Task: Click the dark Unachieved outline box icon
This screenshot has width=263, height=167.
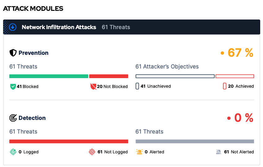Action: point(137,86)
